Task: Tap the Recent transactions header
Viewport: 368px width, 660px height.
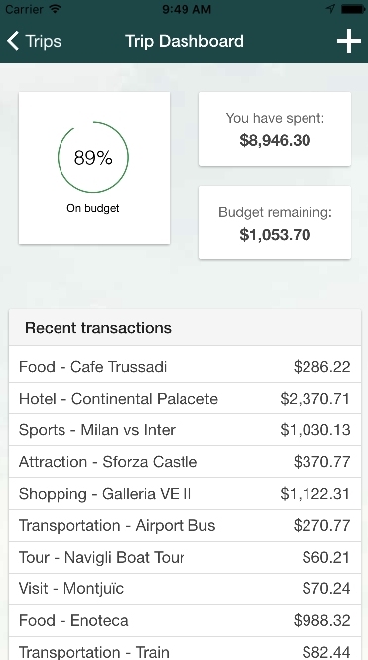Action: (184, 327)
